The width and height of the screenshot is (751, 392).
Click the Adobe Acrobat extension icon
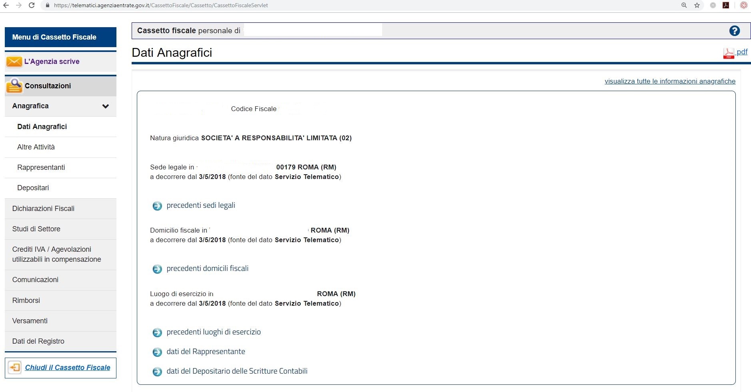[726, 5]
